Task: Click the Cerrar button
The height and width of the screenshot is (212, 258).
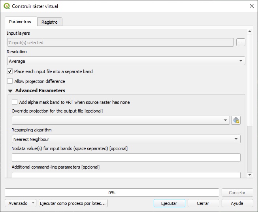Action: (x=203, y=203)
